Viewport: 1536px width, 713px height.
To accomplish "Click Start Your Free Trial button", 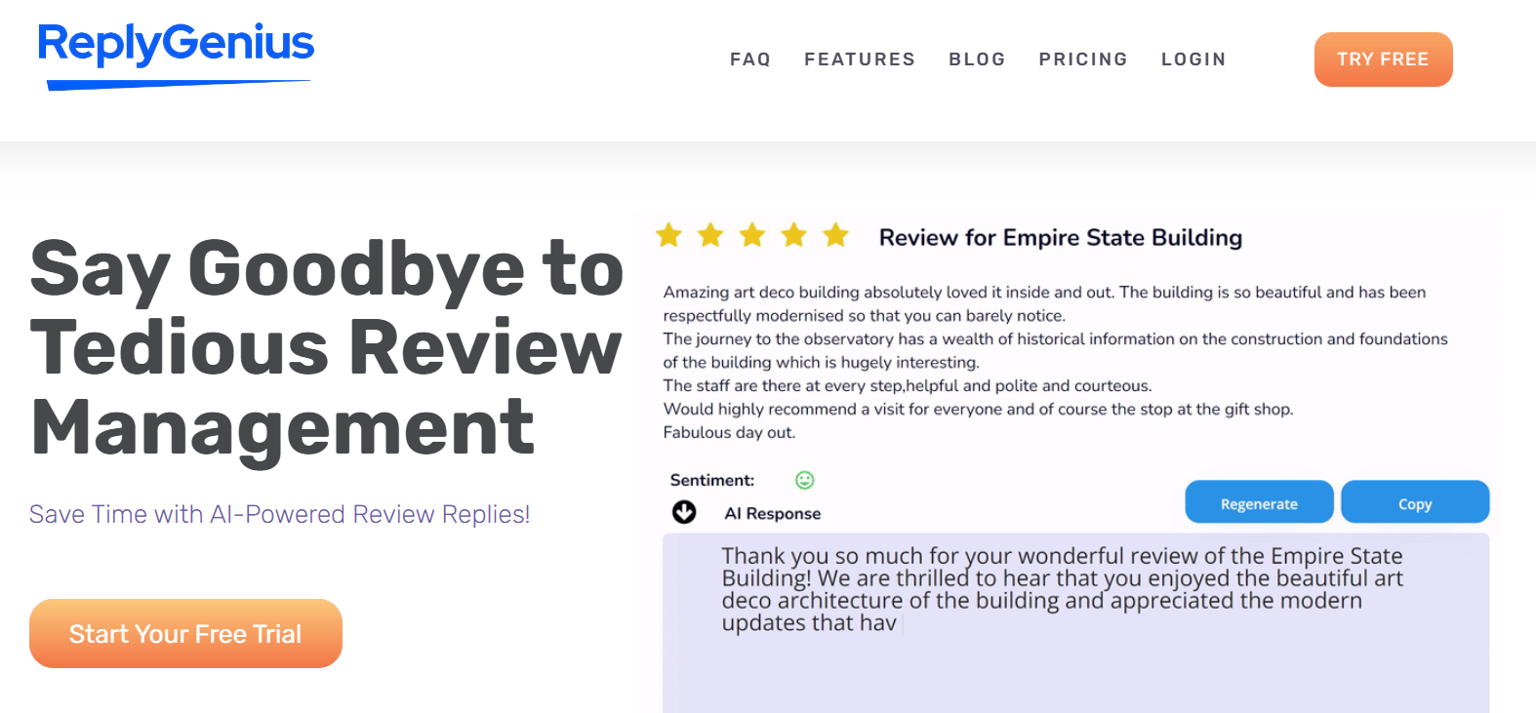I will coord(185,634).
